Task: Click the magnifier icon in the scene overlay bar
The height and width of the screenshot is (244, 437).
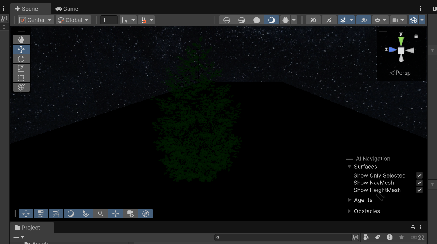Action: point(101,214)
